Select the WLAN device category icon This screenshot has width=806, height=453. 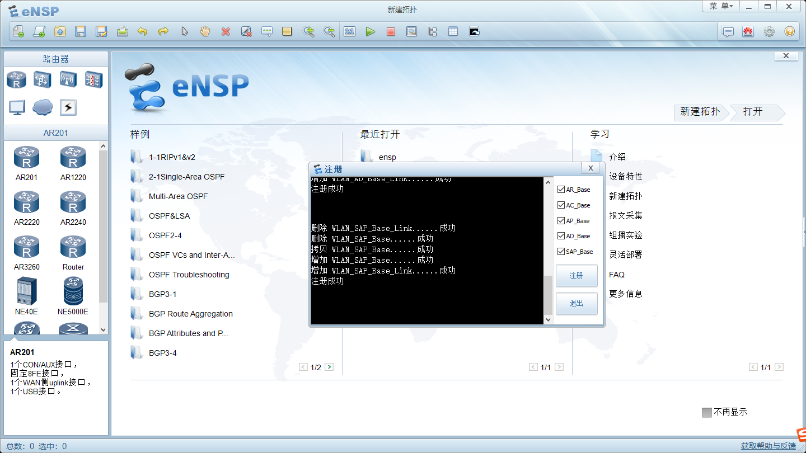tap(68, 79)
